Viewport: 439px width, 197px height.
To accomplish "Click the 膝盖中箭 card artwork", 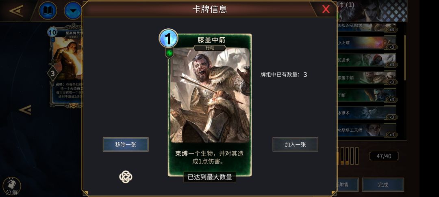I will (210, 95).
